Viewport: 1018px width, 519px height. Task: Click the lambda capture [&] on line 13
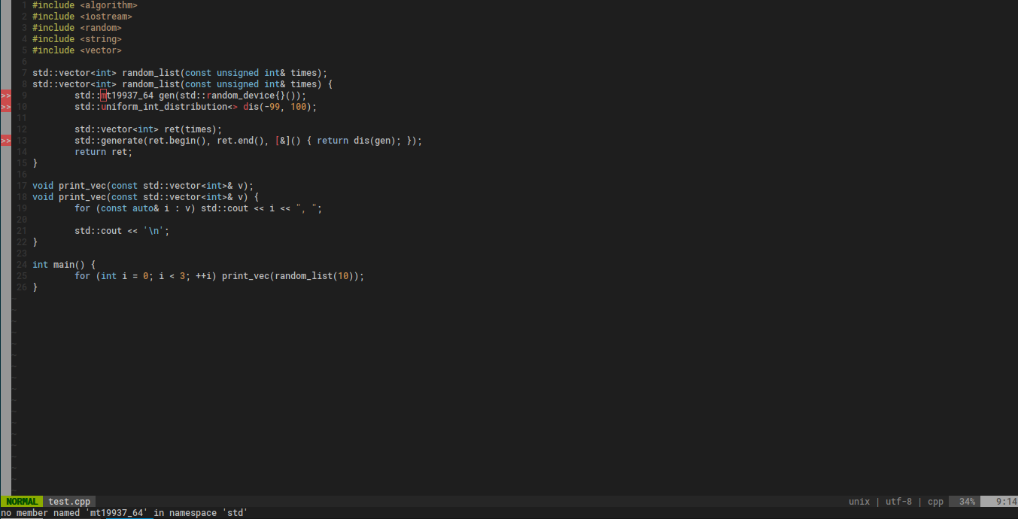[283, 141]
